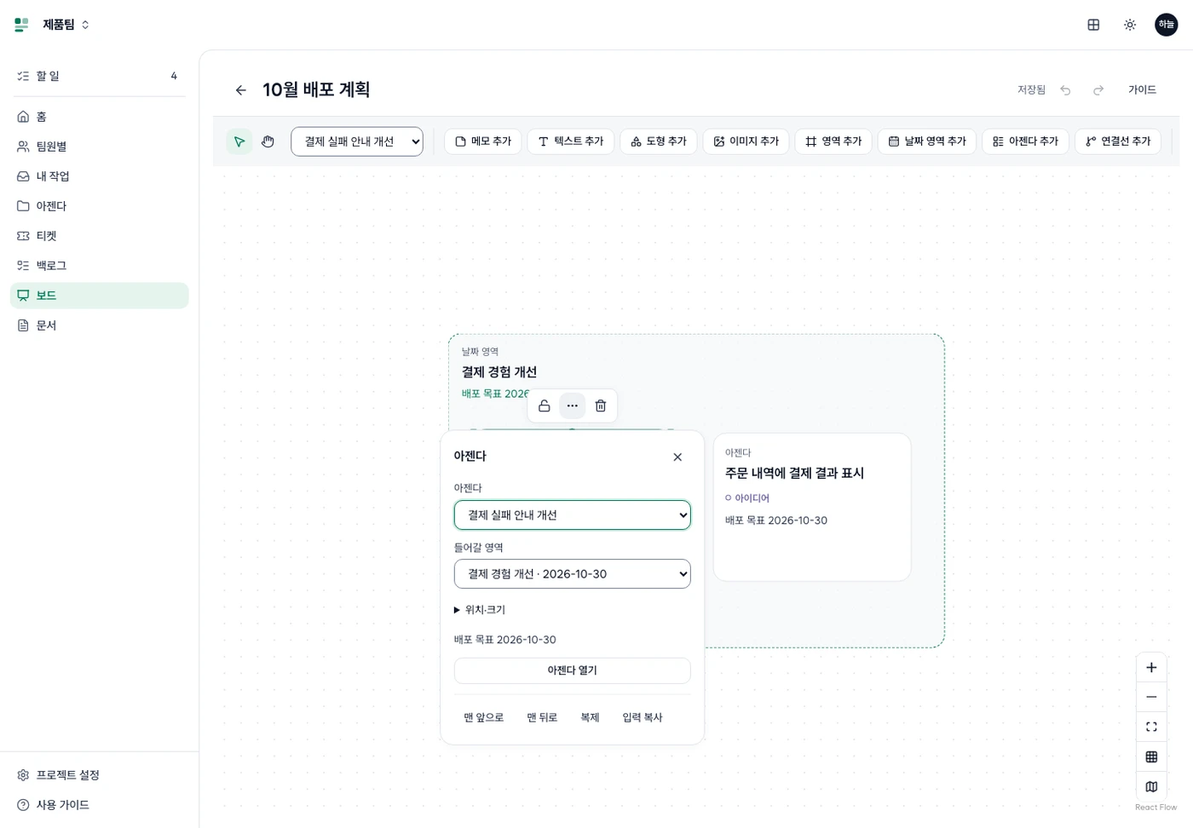
Task: Go to 할 일 in sidebar
Action: click(99, 76)
